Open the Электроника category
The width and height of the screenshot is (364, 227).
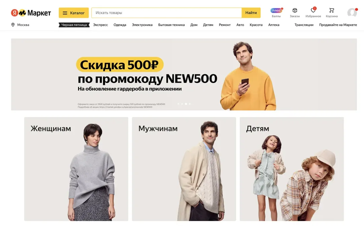142,25
